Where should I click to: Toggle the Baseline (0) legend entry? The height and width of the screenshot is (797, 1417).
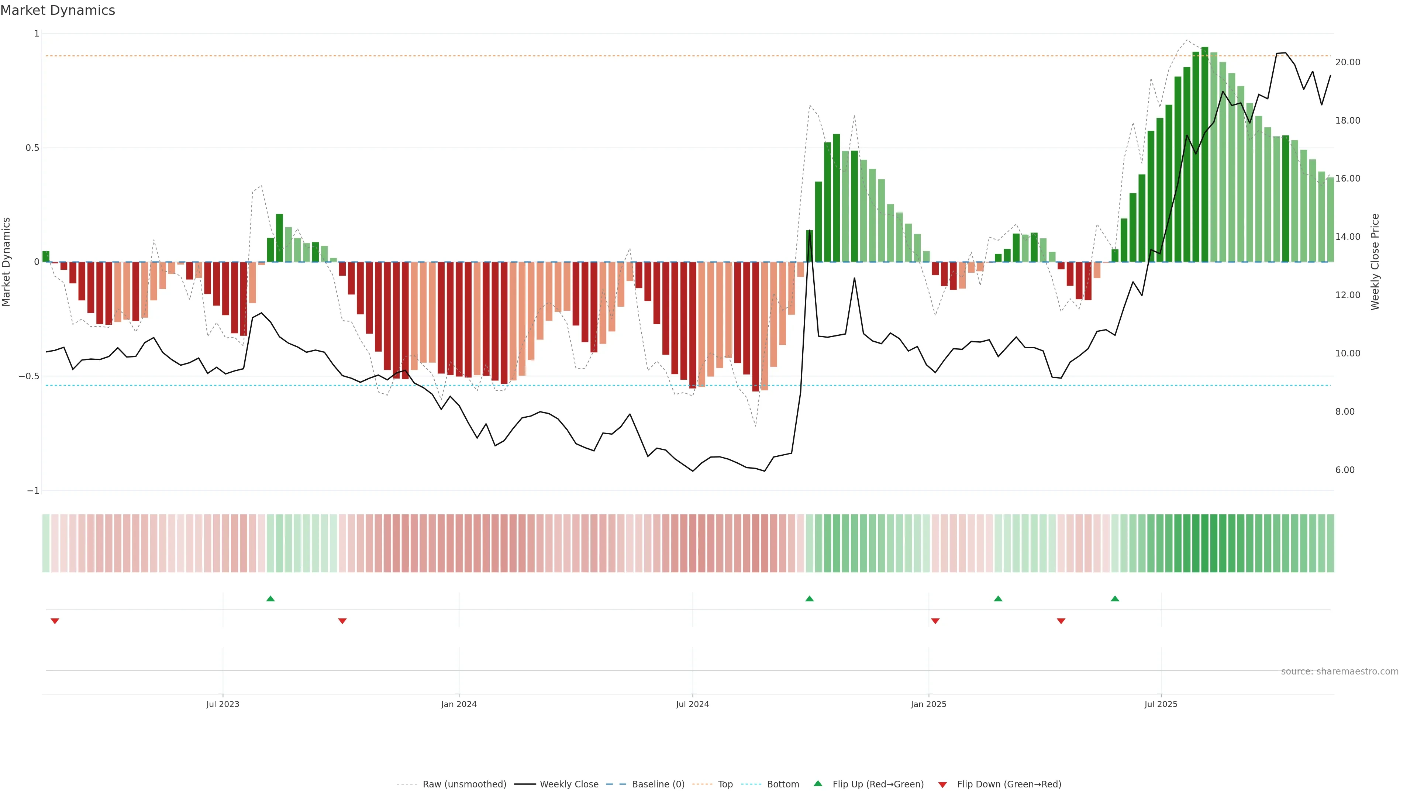click(x=658, y=784)
